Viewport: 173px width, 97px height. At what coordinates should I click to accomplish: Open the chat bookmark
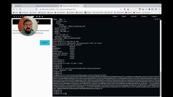15,13
